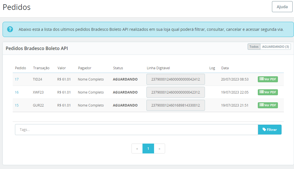Click R$ 61.01 value in TID24 row
Viewport: 294px width, 169px height.
tap(64, 79)
